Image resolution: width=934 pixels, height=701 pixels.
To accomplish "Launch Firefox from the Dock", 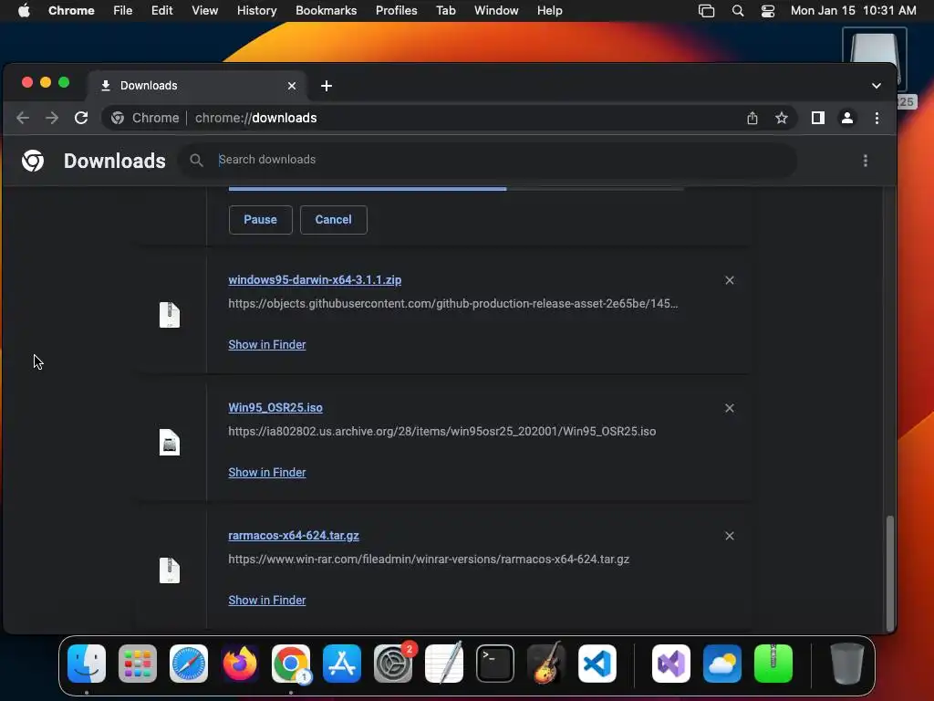I will [x=240, y=664].
